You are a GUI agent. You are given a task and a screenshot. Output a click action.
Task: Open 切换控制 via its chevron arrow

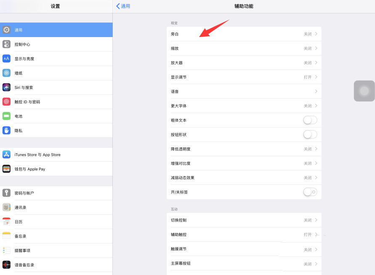316,220
